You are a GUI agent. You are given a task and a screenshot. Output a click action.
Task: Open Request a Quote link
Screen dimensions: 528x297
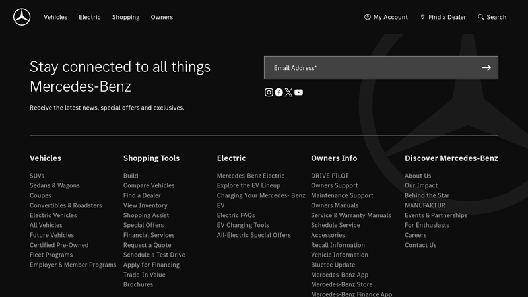(x=147, y=245)
